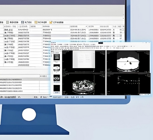Click the sort arrow on the date column header

(86, 26)
